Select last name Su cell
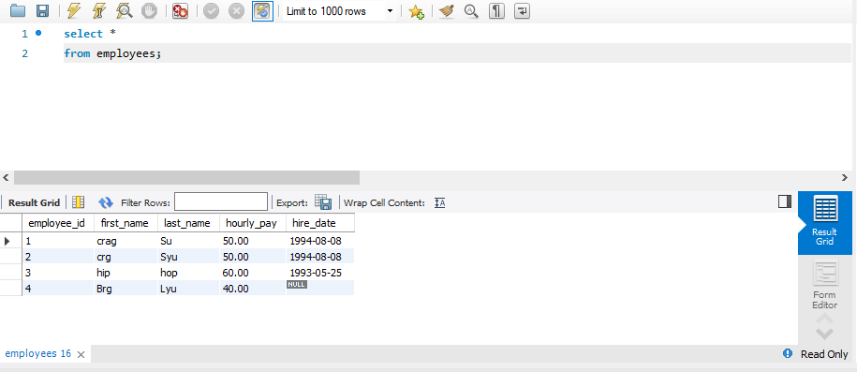Image resolution: width=857 pixels, height=372 pixels. [188, 241]
